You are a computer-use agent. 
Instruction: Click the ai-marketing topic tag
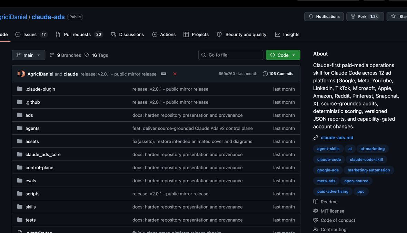(x=373, y=149)
